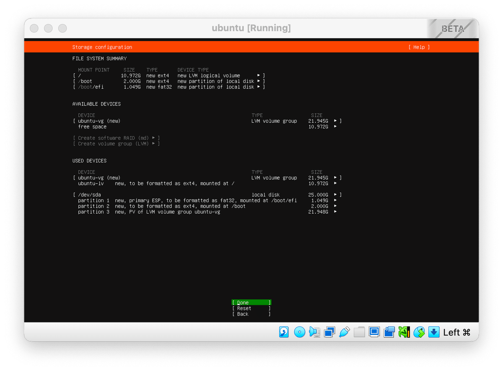Screen dimensions: 503x371
Task: Open the audio settings status icon
Action: pyautogui.click(x=314, y=332)
